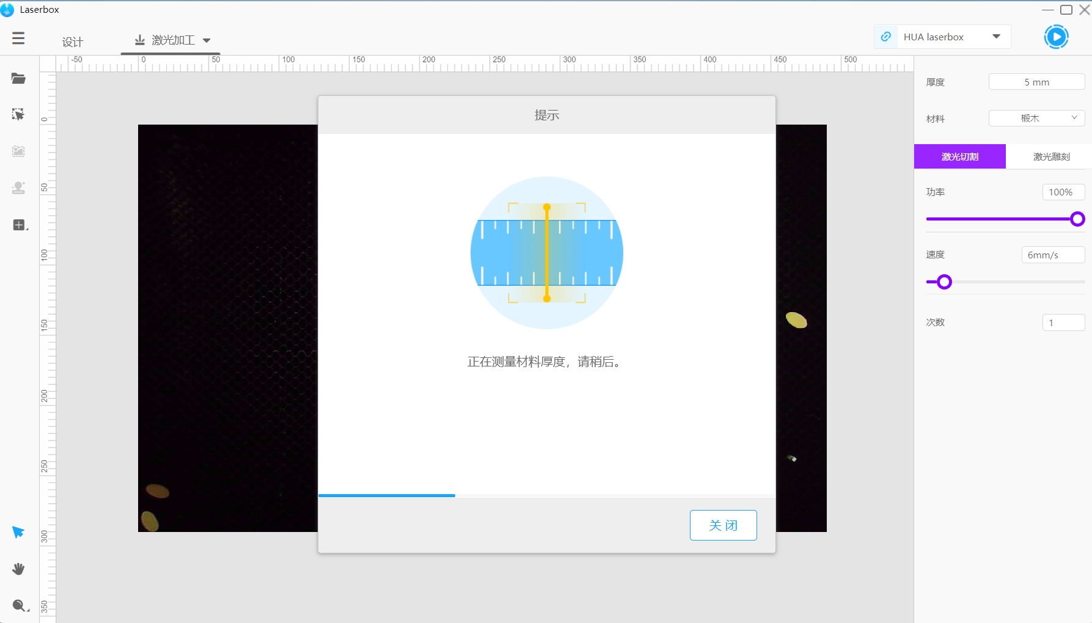Click the Laserbox app logo in title bar
Image resolution: width=1092 pixels, height=623 pixels.
7,10
